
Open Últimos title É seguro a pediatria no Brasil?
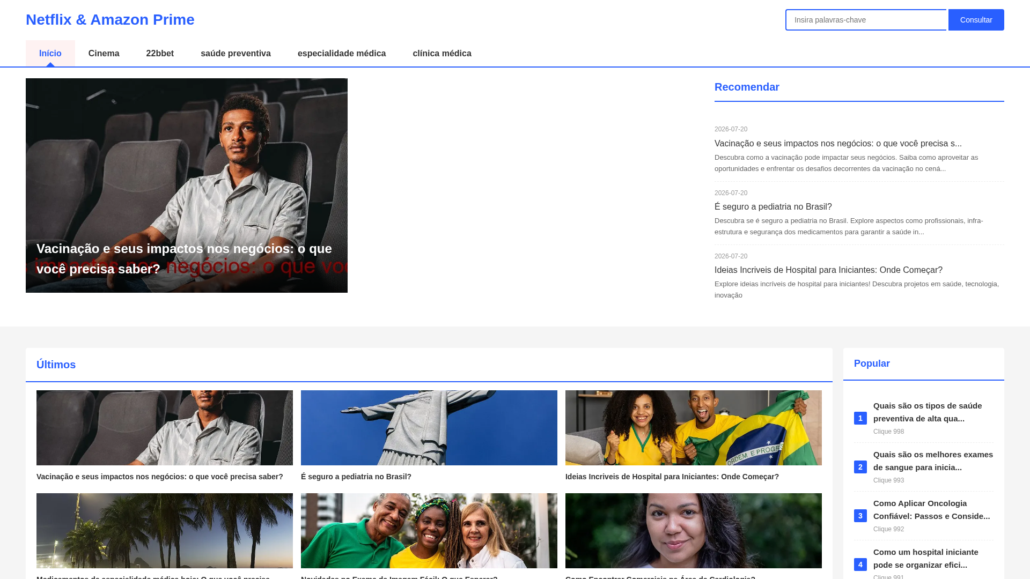click(x=356, y=477)
